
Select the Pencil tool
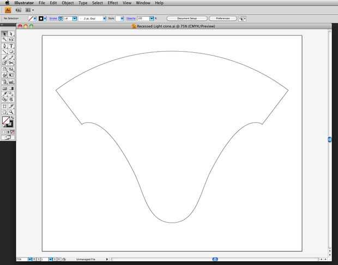[x=11, y=57]
